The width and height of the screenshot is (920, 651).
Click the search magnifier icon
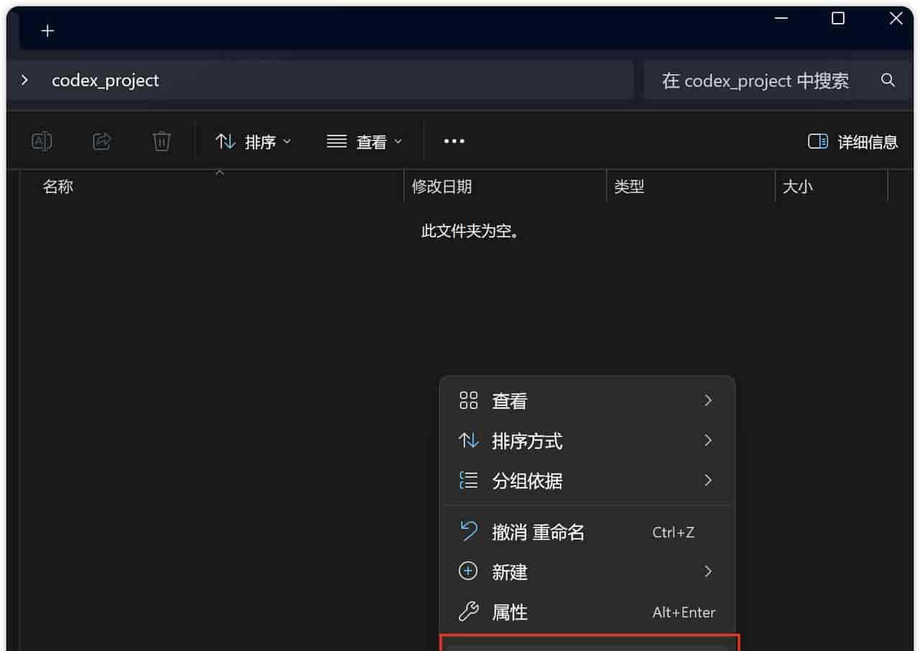(888, 80)
